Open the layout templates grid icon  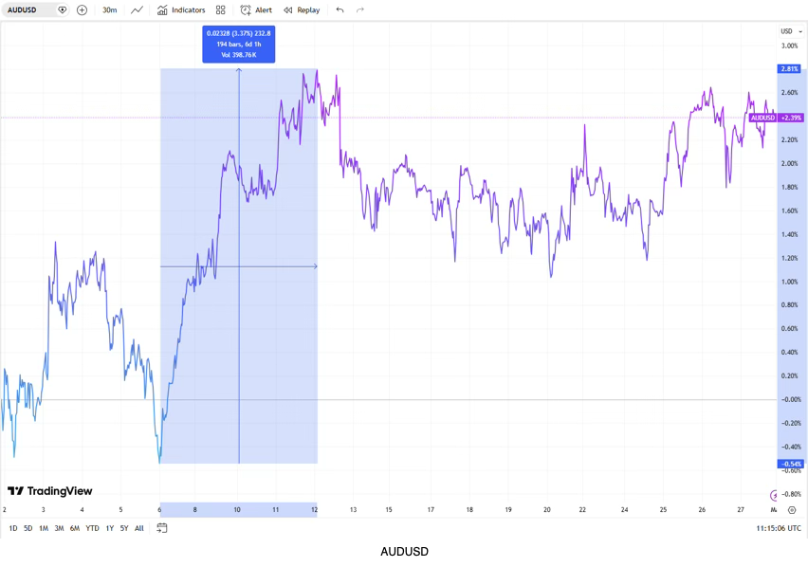(221, 10)
